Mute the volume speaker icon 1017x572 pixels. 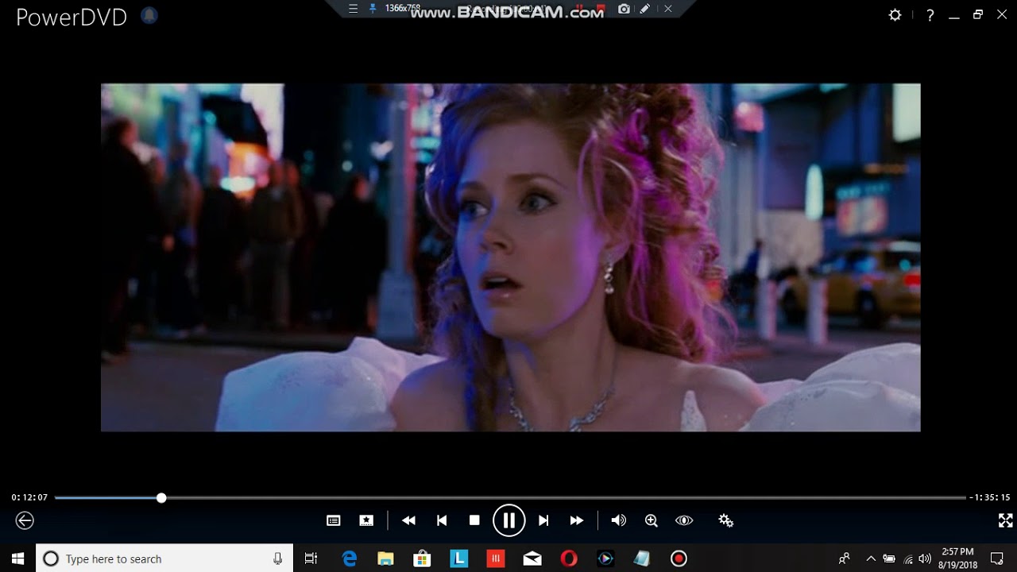[618, 520]
